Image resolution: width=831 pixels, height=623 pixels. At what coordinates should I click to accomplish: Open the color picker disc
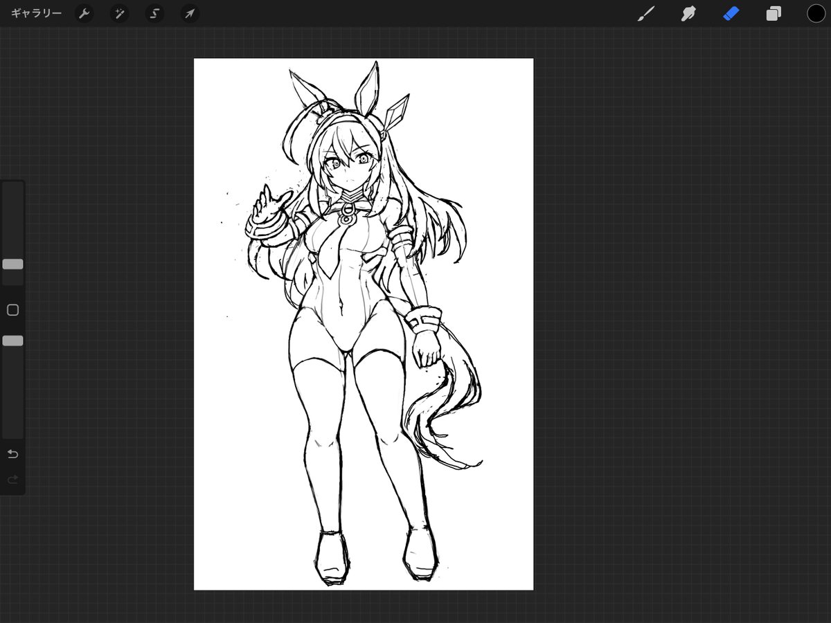pos(816,13)
